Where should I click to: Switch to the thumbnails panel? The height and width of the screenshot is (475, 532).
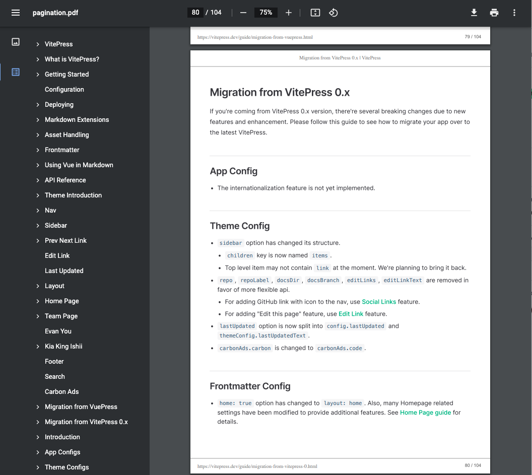(x=15, y=42)
